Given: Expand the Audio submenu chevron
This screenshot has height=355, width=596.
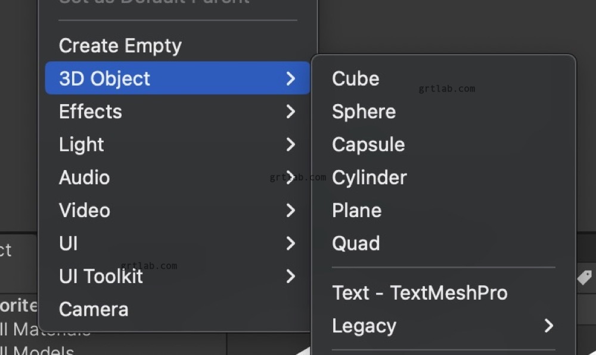Looking at the screenshot, I should click(x=291, y=177).
